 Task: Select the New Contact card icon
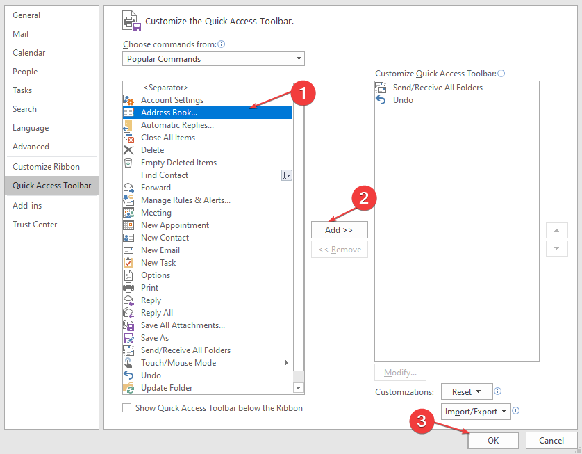click(x=128, y=238)
